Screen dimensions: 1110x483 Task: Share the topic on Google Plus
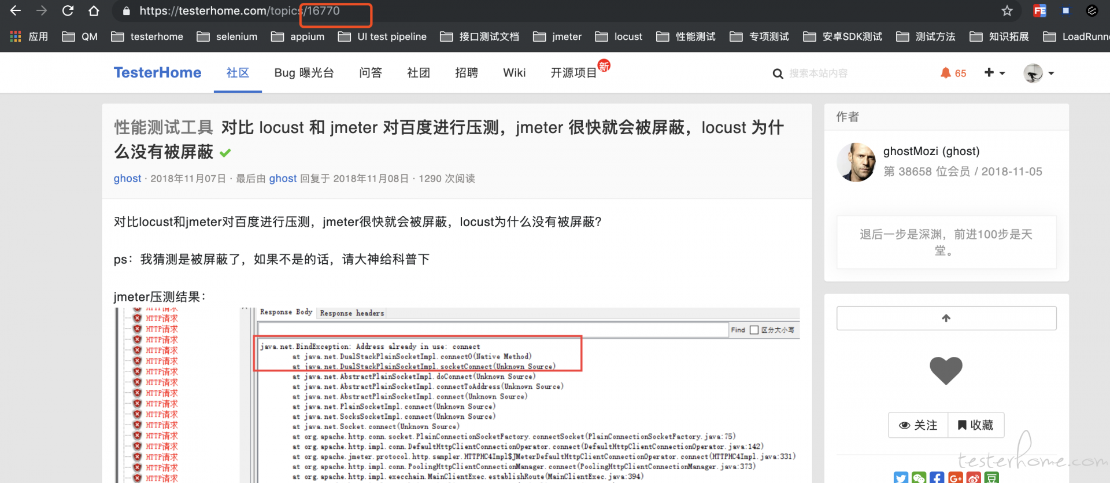tap(956, 478)
